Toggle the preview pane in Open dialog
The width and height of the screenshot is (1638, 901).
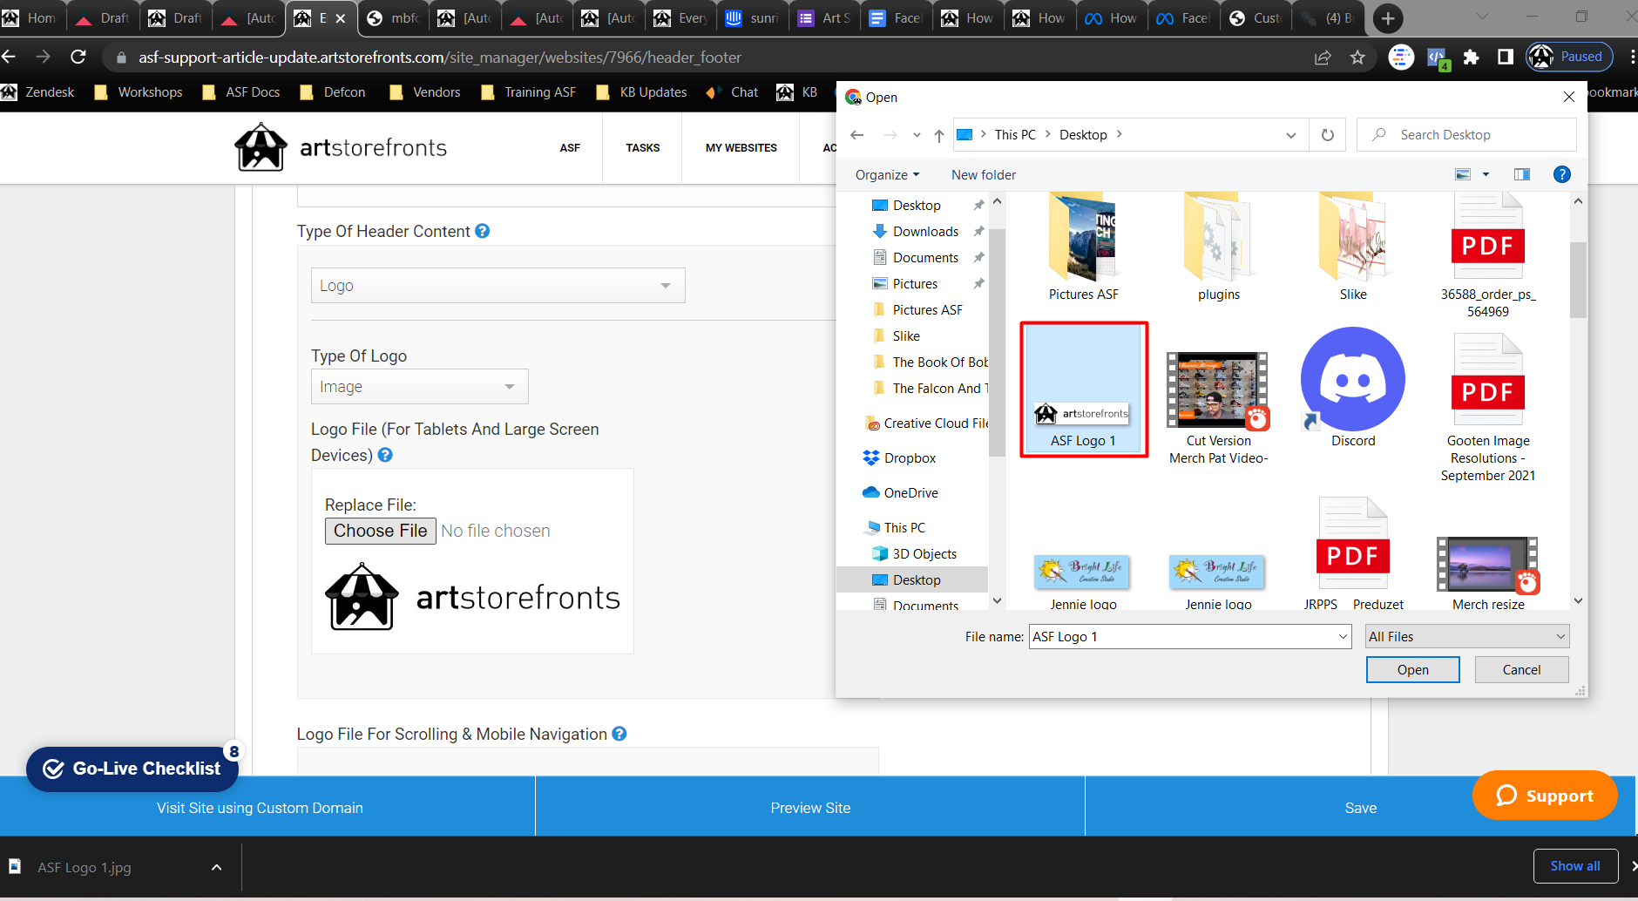pyautogui.click(x=1522, y=174)
